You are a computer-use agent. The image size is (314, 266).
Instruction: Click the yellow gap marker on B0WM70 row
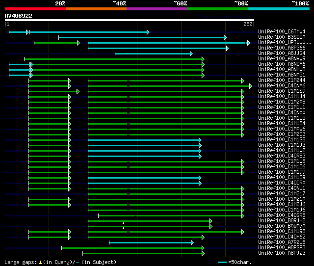(x=123, y=228)
